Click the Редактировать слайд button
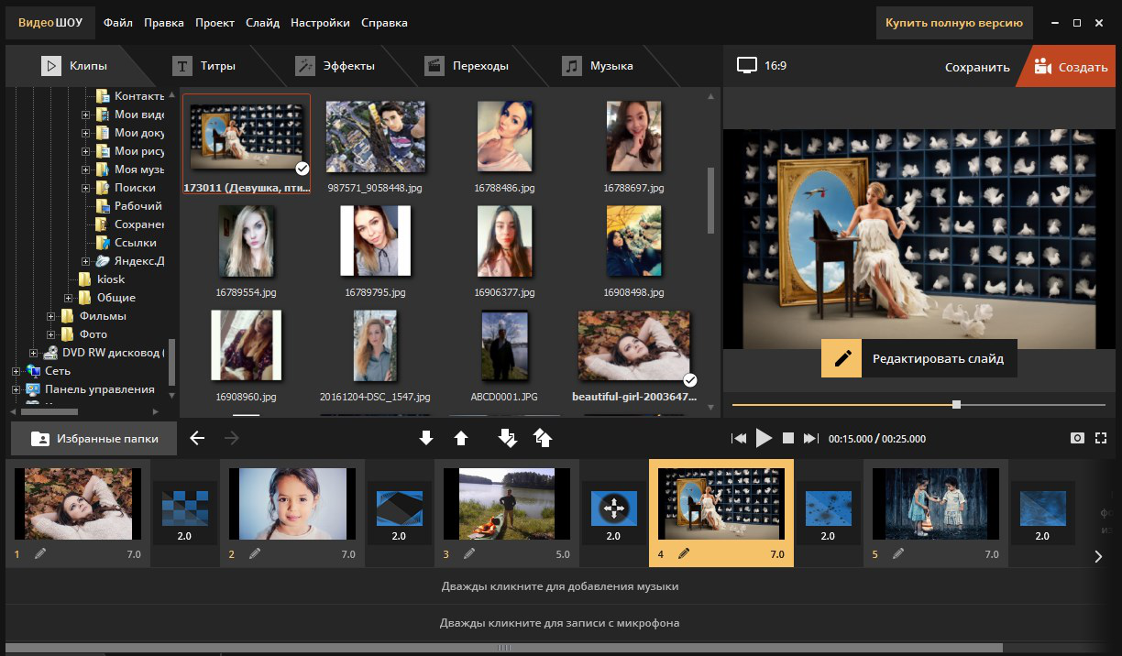The image size is (1122, 656). coord(918,359)
